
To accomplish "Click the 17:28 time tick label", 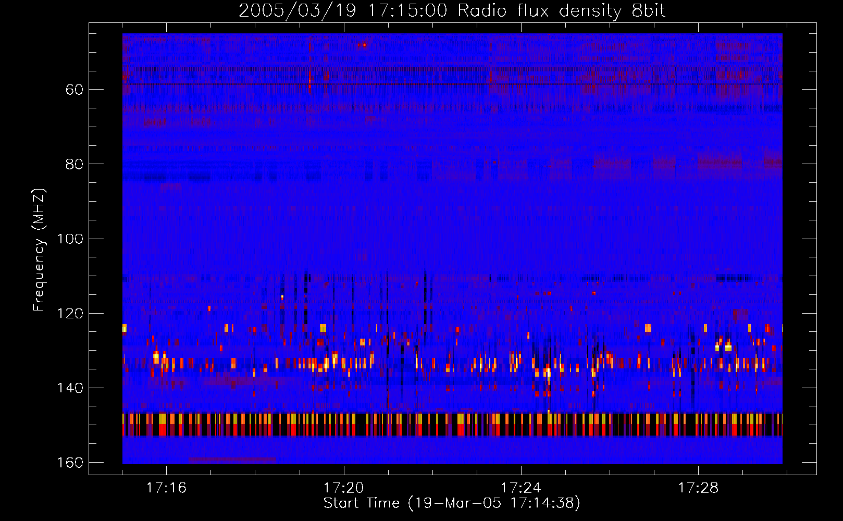I will 698,488.
